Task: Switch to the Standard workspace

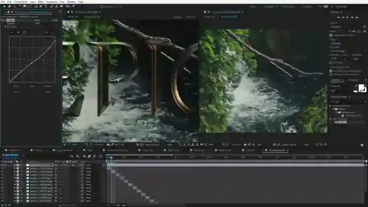Action: 269,6
